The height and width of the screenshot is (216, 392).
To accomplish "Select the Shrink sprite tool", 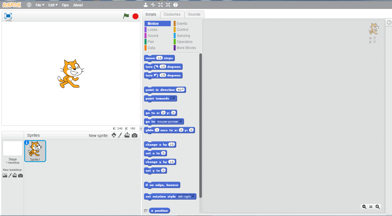I will [x=168, y=5].
